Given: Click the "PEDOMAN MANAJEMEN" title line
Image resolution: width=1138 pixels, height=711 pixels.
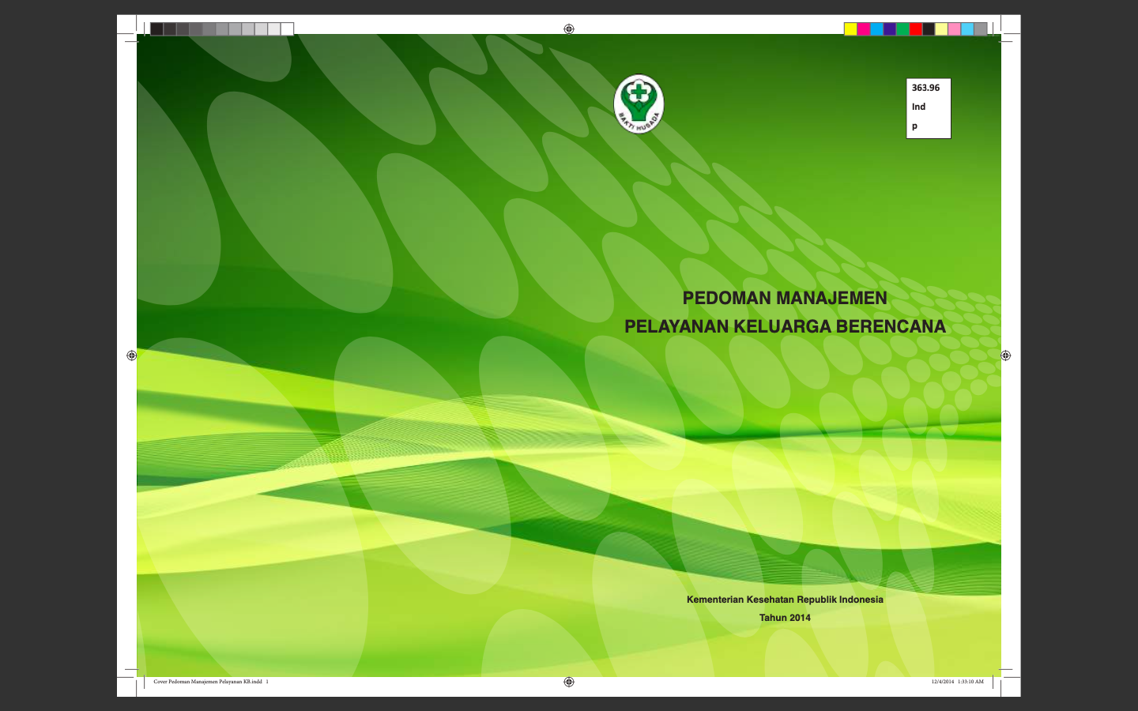Looking at the screenshot, I should (785, 298).
